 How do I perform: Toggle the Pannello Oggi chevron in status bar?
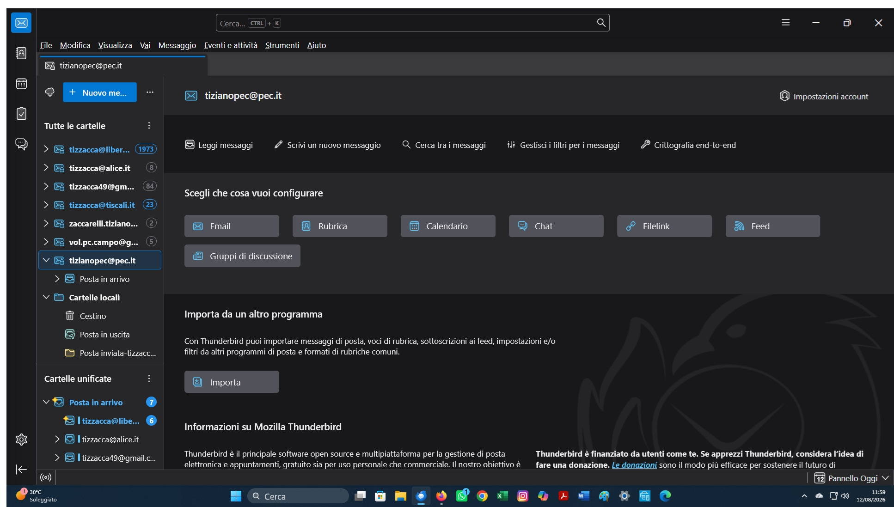coord(885,478)
